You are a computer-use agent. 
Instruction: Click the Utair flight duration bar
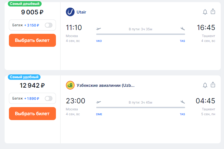[141, 34]
